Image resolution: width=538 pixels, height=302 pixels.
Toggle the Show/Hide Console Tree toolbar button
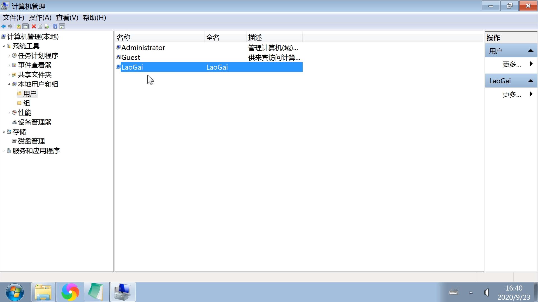click(25, 26)
